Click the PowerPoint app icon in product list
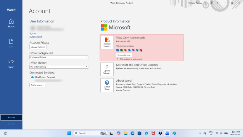 tap(125, 50)
